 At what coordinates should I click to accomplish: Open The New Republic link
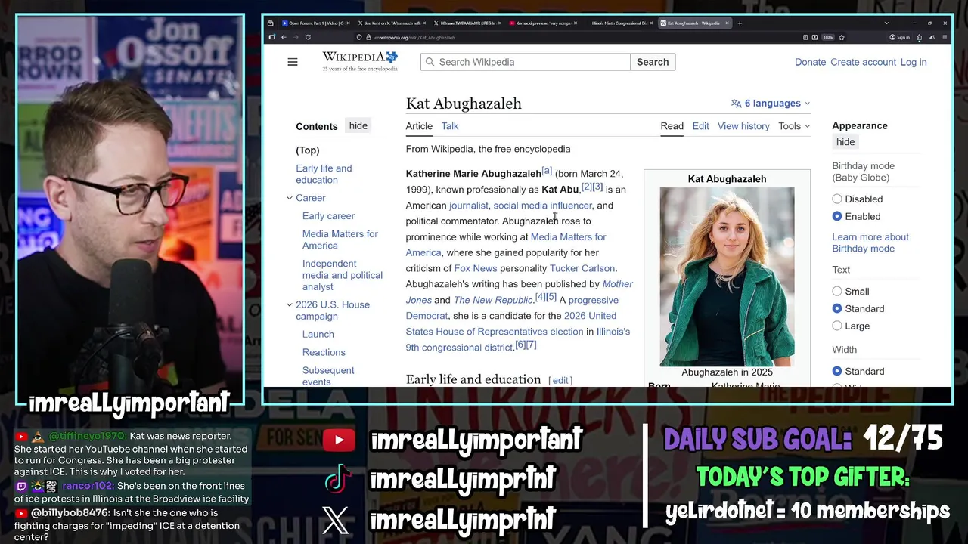coord(493,300)
